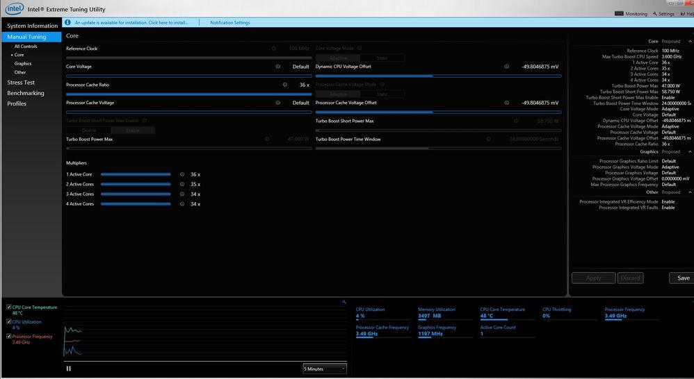Click the Active Core Count monitor tile

point(508,331)
